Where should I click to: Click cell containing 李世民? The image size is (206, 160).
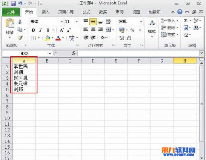[x=24, y=66]
